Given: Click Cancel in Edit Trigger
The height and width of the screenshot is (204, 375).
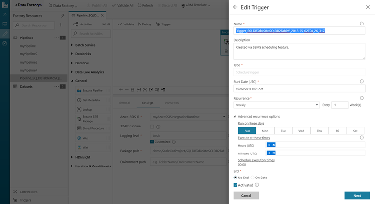Looking at the screenshot, I should click(x=246, y=196).
